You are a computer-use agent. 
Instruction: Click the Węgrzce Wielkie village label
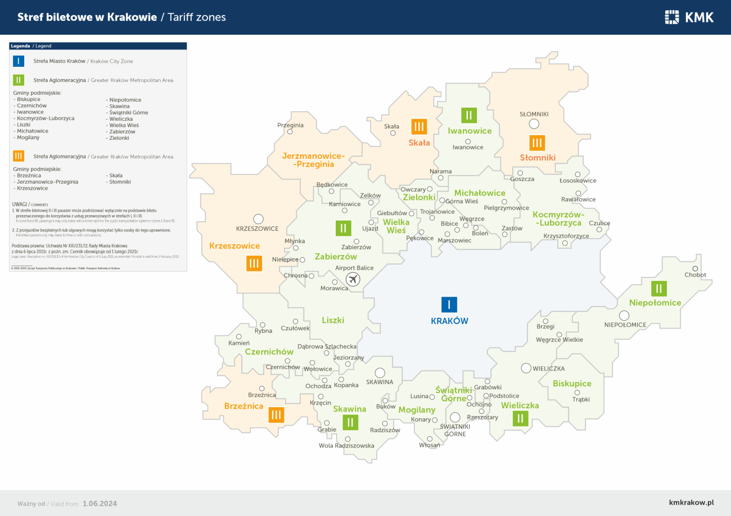click(x=559, y=340)
